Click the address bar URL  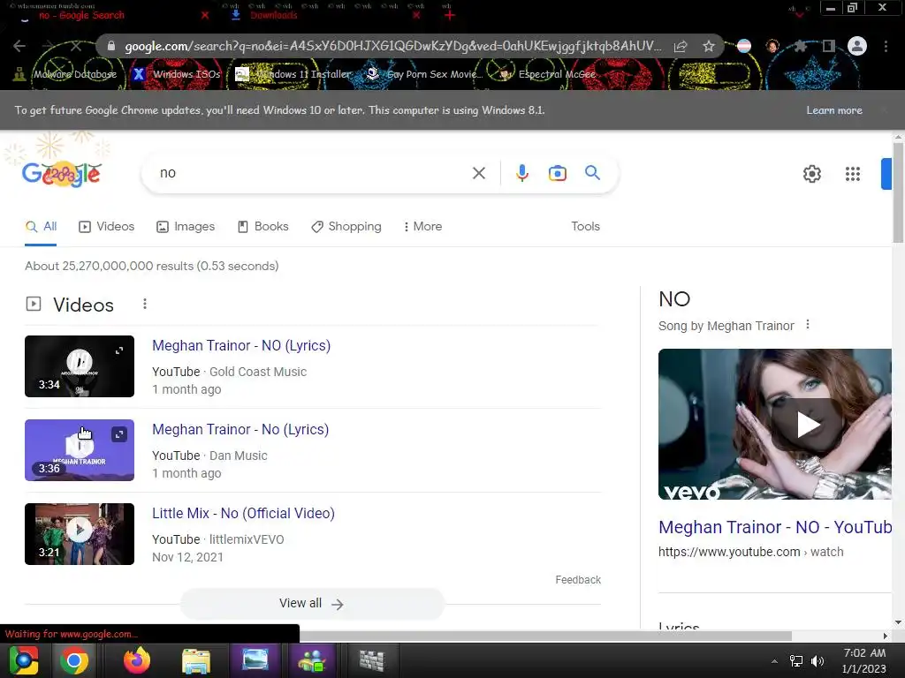[x=392, y=46]
